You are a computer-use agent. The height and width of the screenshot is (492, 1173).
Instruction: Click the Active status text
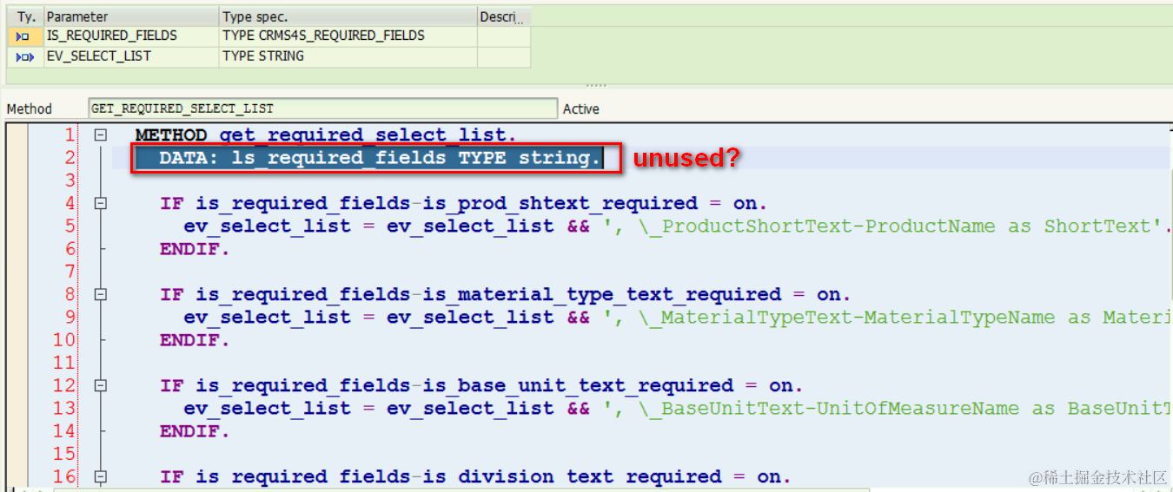(x=581, y=108)
